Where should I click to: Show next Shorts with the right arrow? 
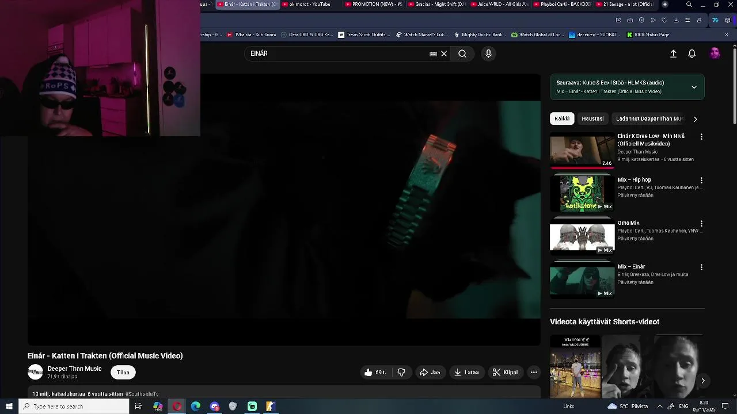point(702,381)
